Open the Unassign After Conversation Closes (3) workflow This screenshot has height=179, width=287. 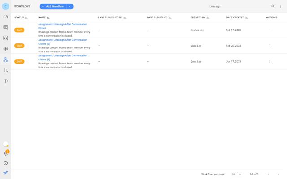pyautogui.click(x=63, y=57)
